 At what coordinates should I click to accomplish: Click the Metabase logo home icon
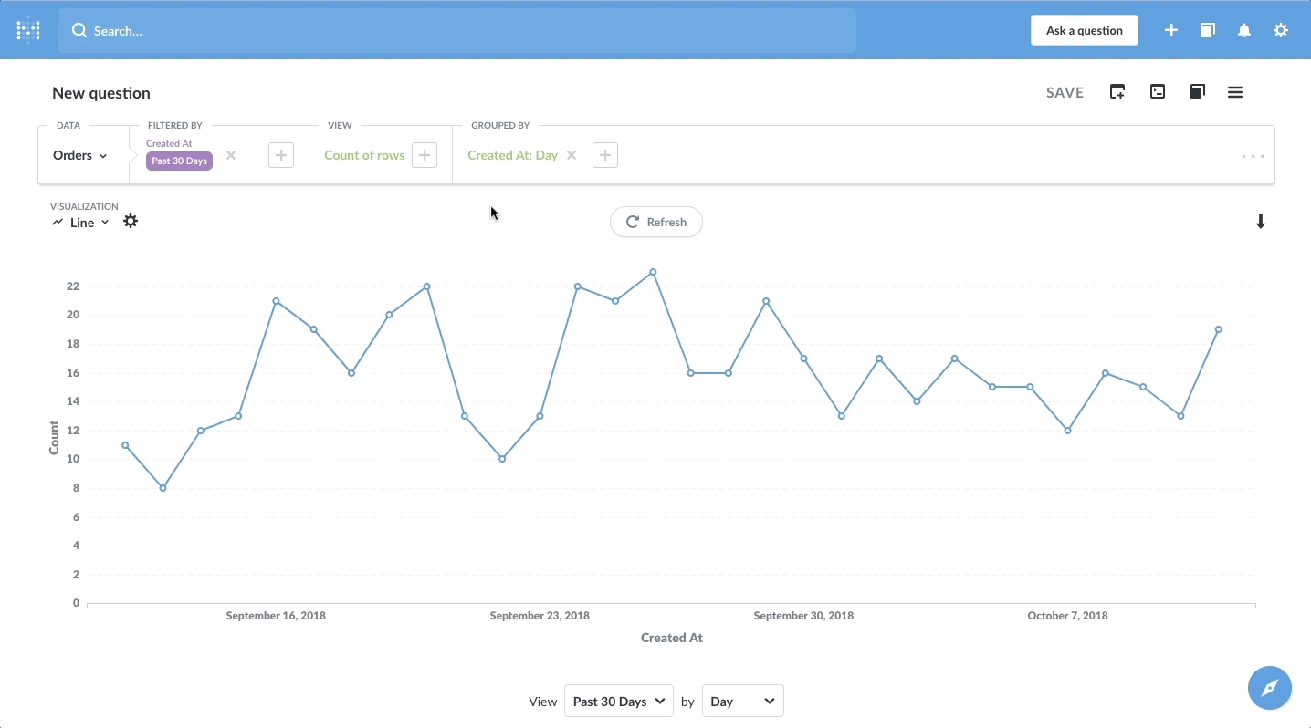coord(28,30)
